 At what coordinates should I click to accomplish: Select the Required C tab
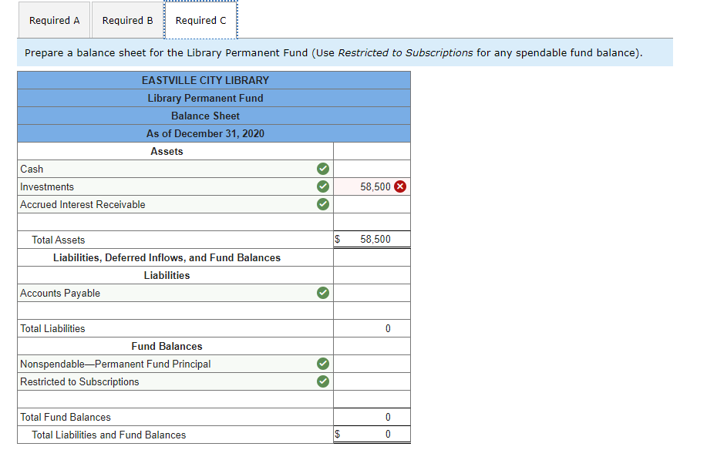click(x=200, y=20)
